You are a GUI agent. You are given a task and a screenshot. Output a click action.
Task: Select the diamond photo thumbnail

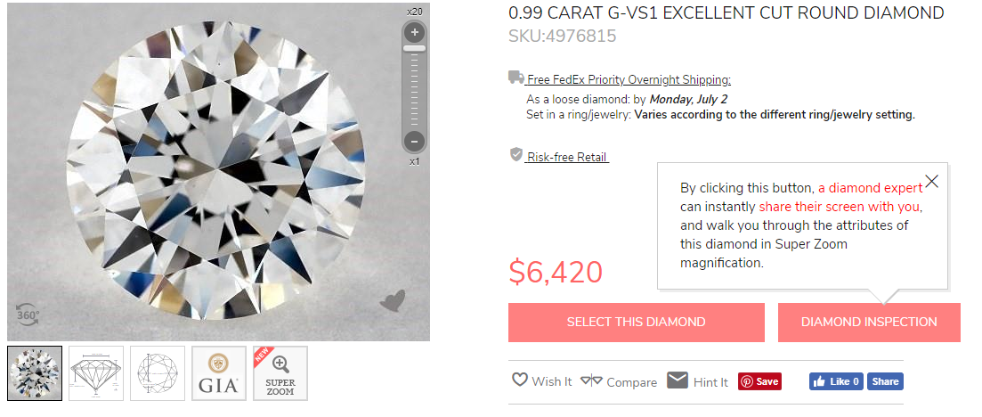tap(35, 372)
